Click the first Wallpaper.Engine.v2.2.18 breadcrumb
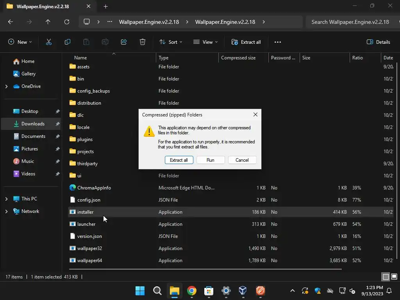The width and height of the screenshot is (400, 300). coord(149,22)
